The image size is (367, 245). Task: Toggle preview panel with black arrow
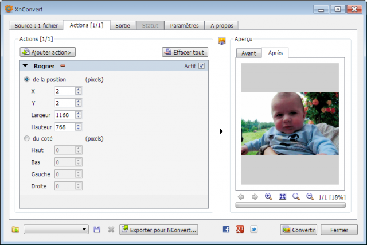tap(221, 131)
